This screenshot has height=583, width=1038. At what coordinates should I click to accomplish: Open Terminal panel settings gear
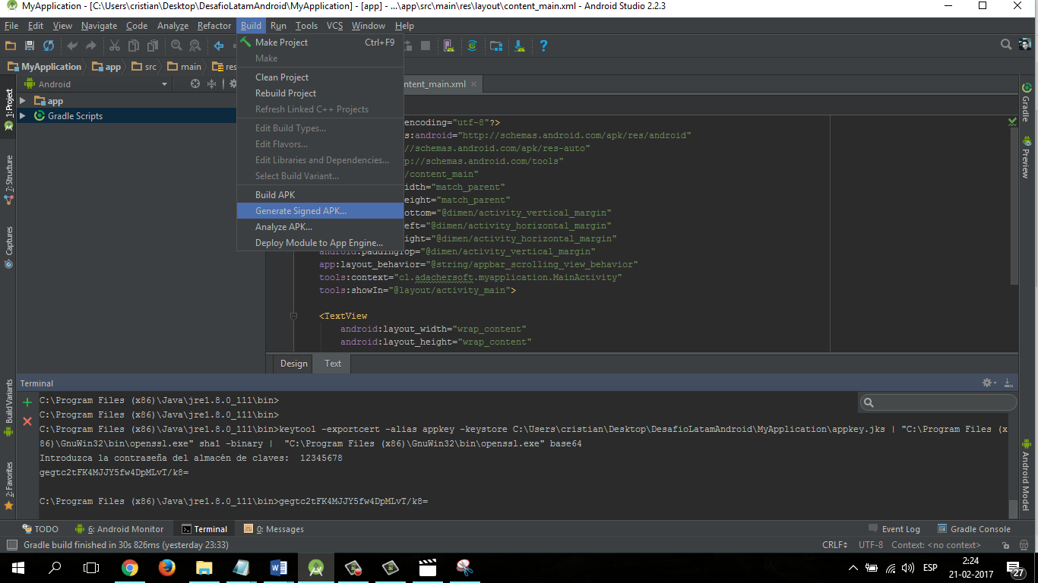click(988, 383)
